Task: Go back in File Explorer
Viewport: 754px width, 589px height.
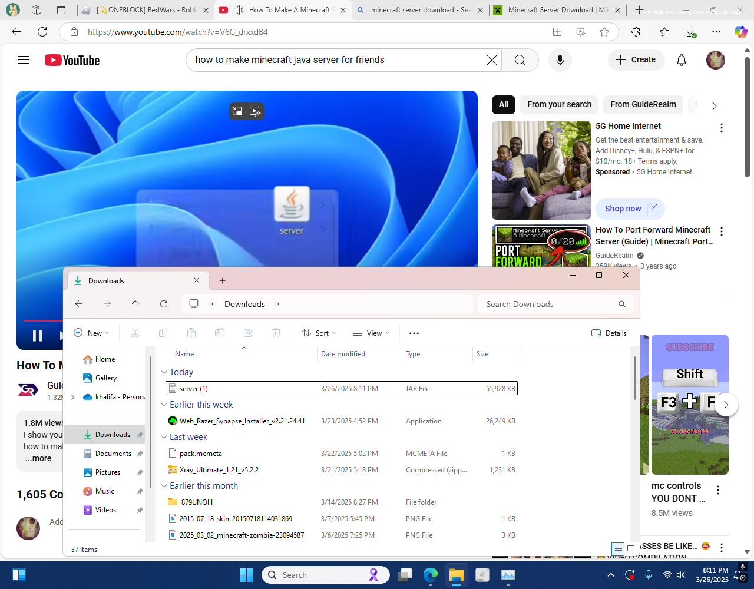Action: click(79, 304)
